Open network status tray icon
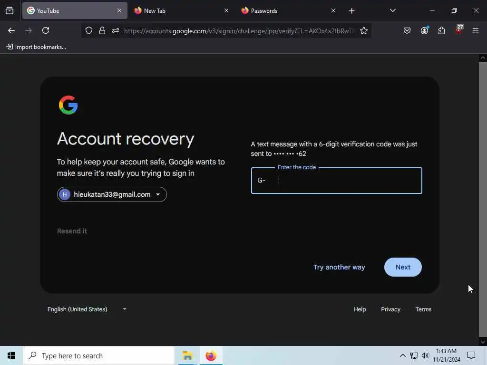The image size is (487, 365). tap(414, 355)
